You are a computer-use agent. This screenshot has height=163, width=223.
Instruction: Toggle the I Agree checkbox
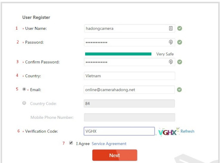tap(71, 143)
